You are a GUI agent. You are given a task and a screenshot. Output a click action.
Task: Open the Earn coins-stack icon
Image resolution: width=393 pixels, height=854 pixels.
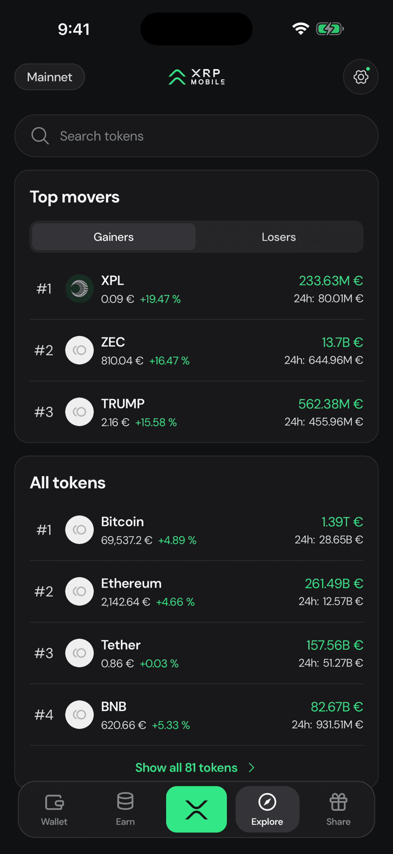pos(125,802)
